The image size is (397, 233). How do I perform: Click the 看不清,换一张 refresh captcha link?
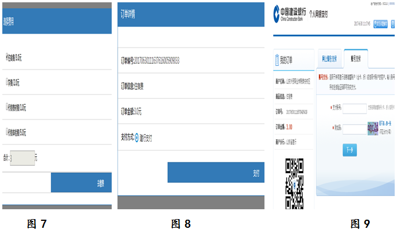pos(387,123)
